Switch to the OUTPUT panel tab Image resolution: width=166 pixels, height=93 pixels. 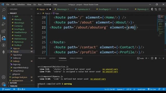pos(52,58)
